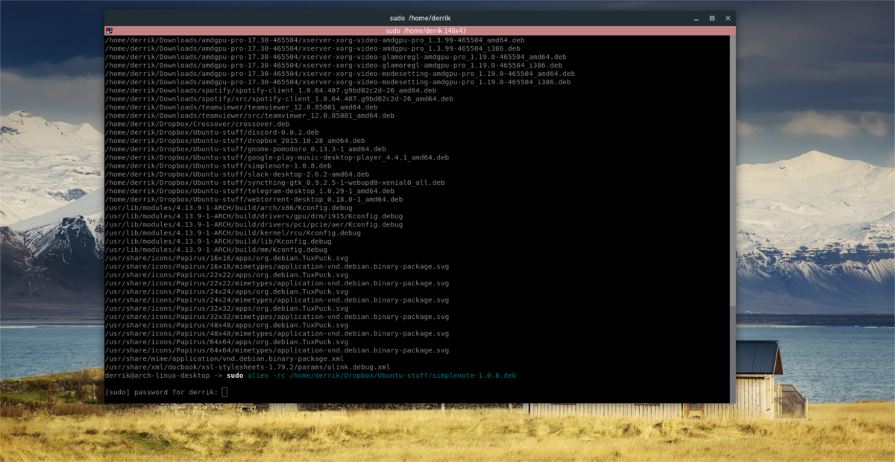This screenshot has width=895, height=462.
Task: Select the spotify/src/spotify-client deb path
Action: click(x=279, y=98)
